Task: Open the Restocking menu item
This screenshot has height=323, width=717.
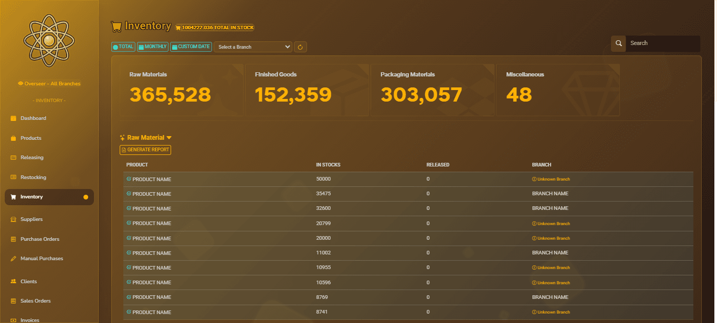Action: click(x=33, y=177)
